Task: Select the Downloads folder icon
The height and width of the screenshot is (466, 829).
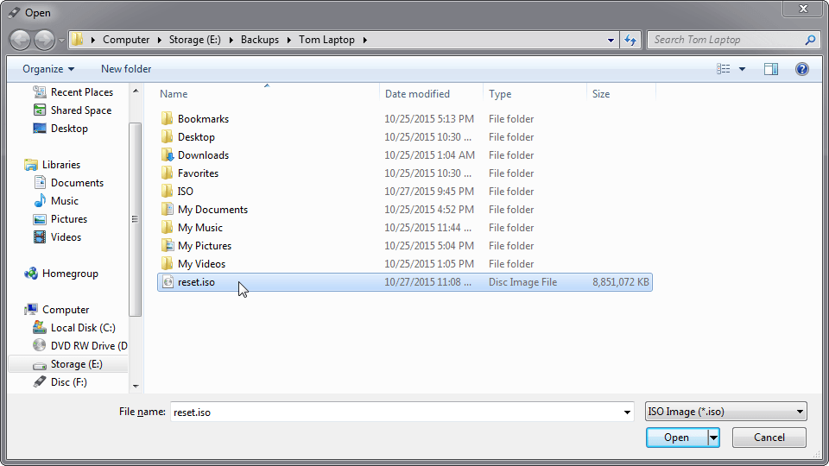Action: click(x=168, y=155)
